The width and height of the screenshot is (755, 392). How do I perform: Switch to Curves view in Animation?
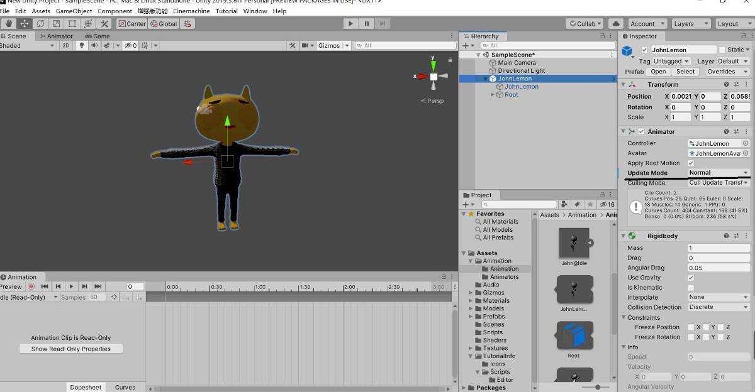125,387
